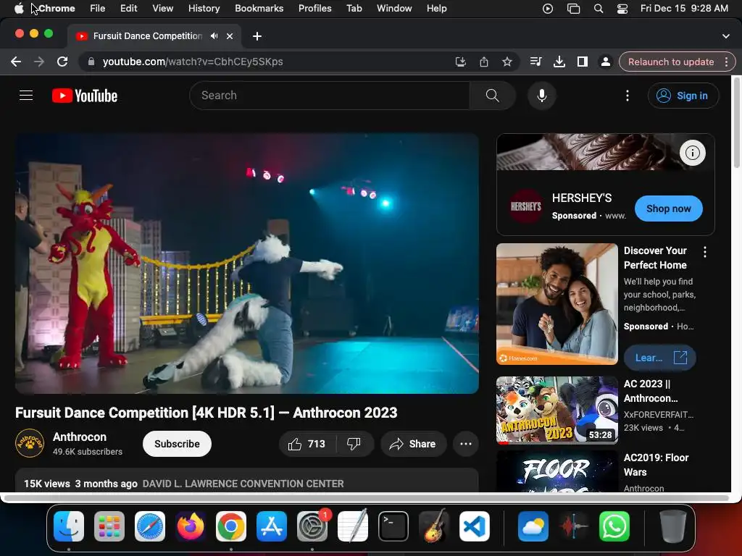This screenshot has width=742, height=556.
Task: Open YouTube settings three-dot menu
Action: tap(628, 96)
